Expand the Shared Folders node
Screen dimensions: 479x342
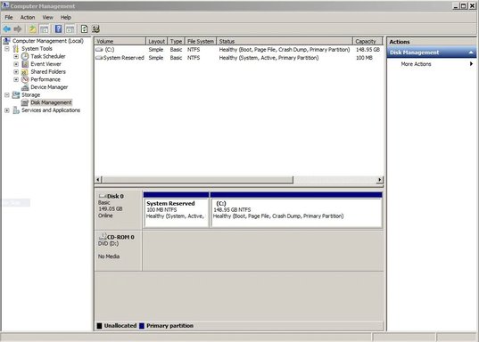coord(16,71)
